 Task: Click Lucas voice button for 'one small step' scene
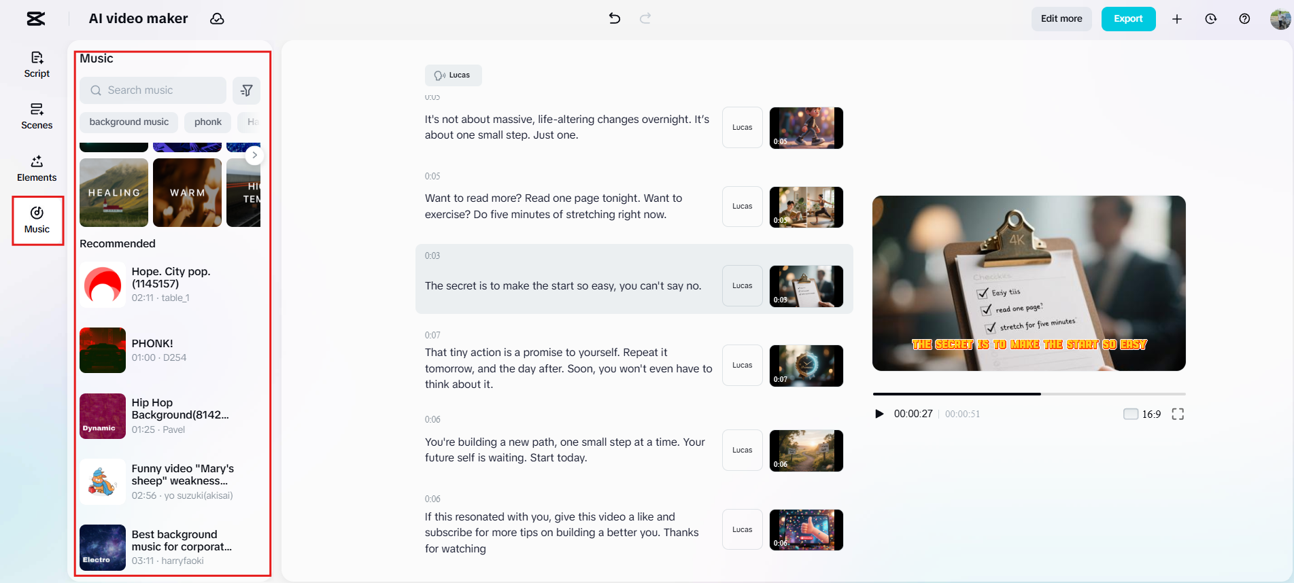(743, 128)
